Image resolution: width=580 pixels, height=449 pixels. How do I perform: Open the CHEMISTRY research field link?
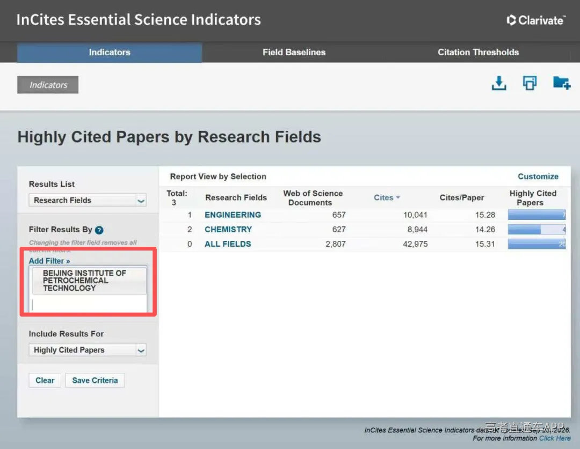tap(228, 230)
